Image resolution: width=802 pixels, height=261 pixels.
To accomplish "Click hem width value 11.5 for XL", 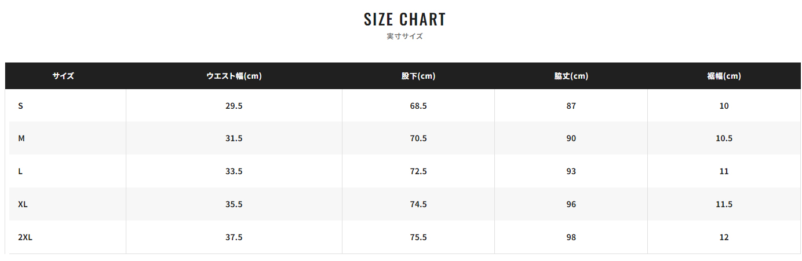I will [x=724, y=204].
